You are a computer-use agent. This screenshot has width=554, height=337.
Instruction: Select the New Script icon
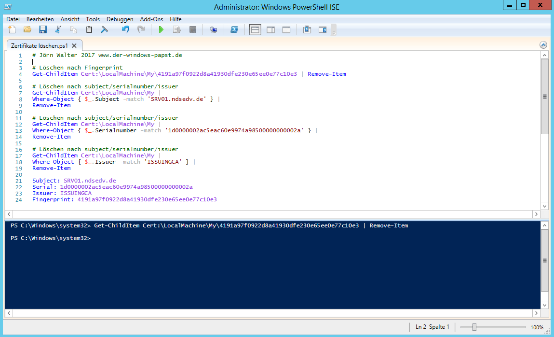[12, 29]
